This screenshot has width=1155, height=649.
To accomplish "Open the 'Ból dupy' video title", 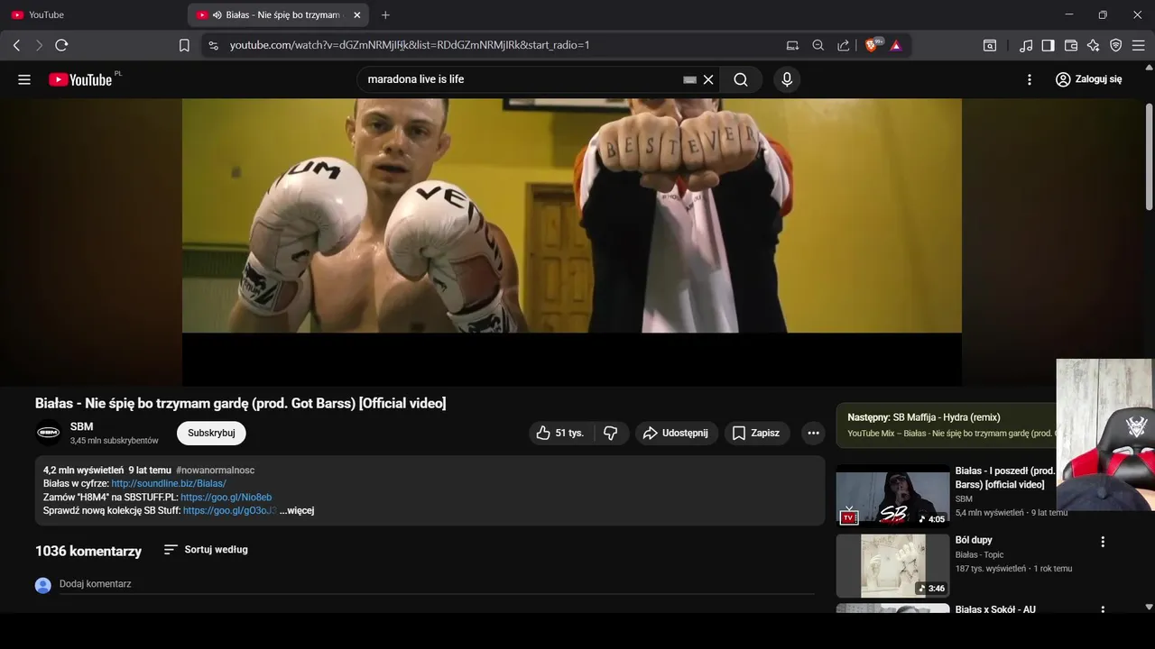I will pyautogui.click(x=974, y=540).
